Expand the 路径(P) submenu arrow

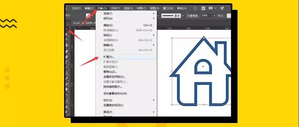click(153, 112)
